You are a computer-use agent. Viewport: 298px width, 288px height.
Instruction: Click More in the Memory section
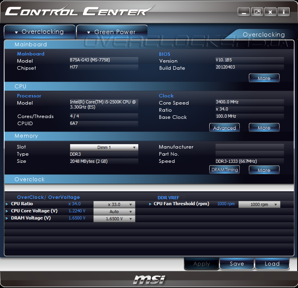tap(264, 170)
